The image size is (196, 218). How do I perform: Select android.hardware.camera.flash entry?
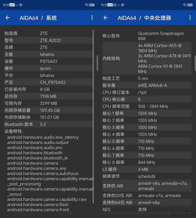[x=38, y=205]
